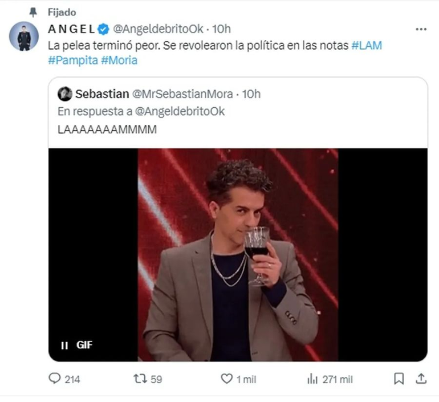Viewport: 439px width, 402px height.
Task: Pause the GIF playback
Action: tap(64, 345)
